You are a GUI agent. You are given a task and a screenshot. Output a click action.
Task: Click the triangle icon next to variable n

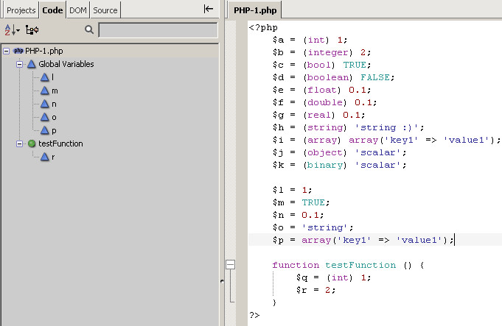(45, 104)
